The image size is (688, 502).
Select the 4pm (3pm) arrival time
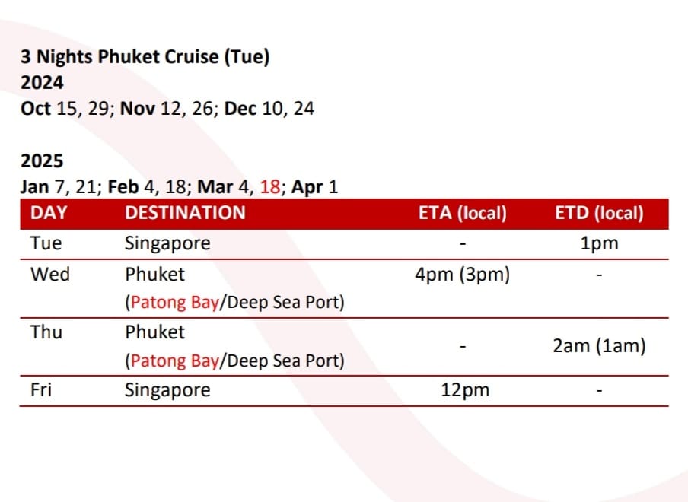coord(462,274)
